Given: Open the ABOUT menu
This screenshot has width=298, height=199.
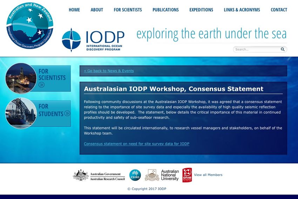Looking at the screenshot, I should coord(97,10).
